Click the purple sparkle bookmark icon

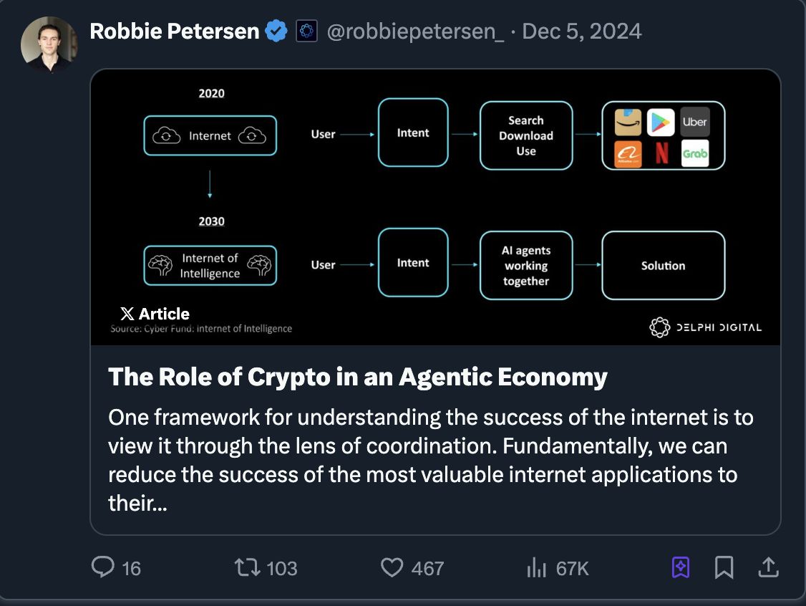point(680,567)
